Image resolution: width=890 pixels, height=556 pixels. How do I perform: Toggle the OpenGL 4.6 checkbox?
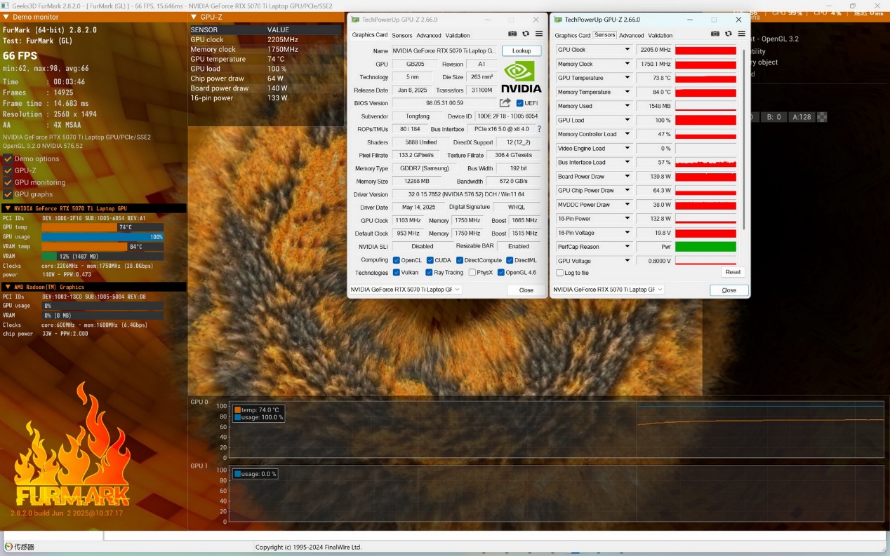(x=501, y=273)
